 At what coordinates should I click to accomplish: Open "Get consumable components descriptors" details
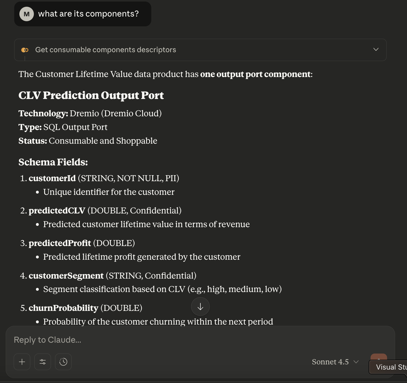click(105, 50)
